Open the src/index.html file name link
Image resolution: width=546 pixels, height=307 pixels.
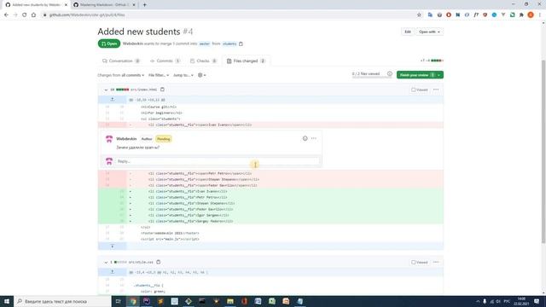pos(143,90)
